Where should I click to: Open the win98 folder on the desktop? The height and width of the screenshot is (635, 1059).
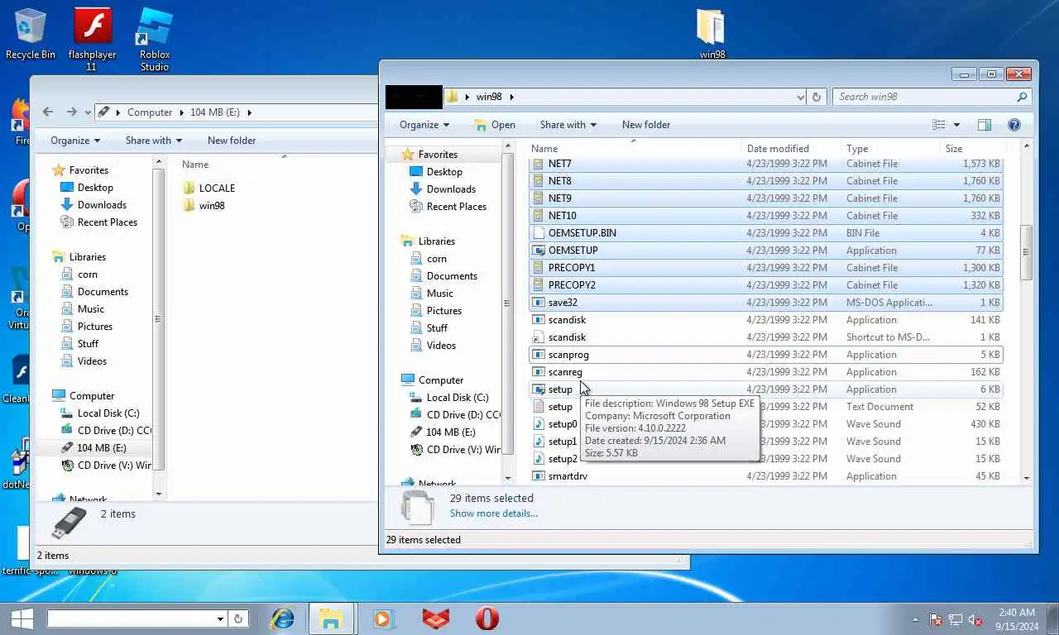point(712,34)
